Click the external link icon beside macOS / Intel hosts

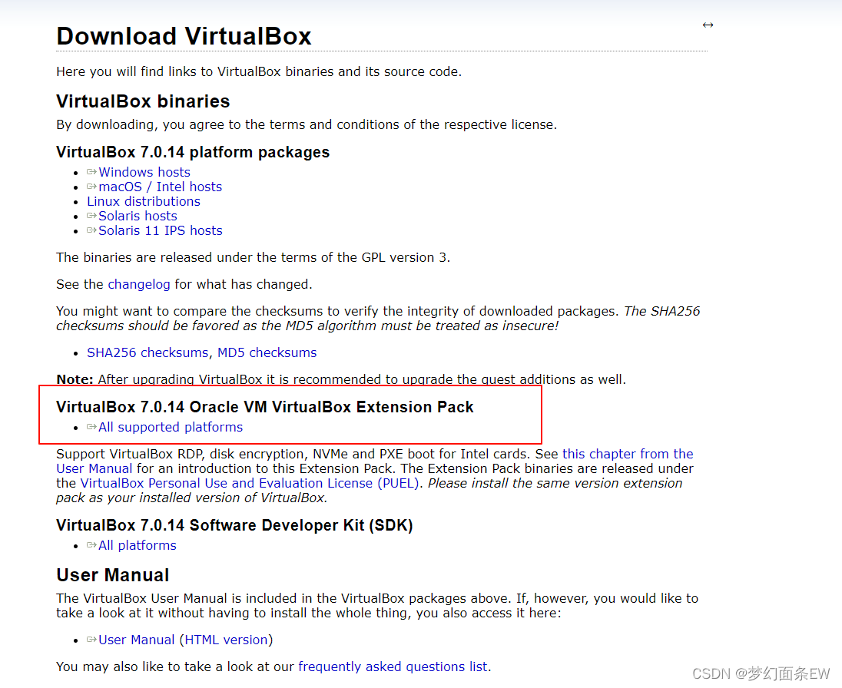[92, 187]
